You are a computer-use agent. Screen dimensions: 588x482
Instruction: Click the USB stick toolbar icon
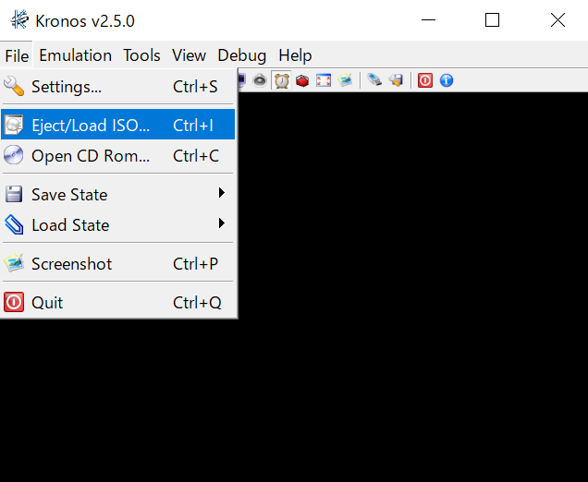(x=374, y=79)
